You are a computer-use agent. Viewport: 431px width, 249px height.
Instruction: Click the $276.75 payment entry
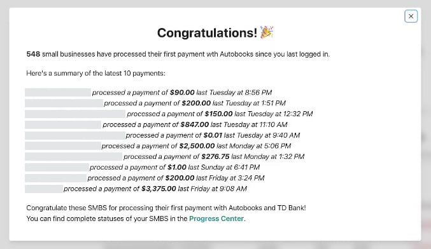tap(165, 157)
